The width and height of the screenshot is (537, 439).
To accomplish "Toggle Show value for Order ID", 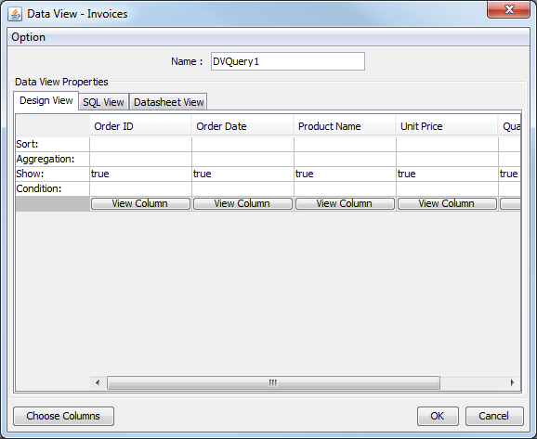I will tap(140, 174).
